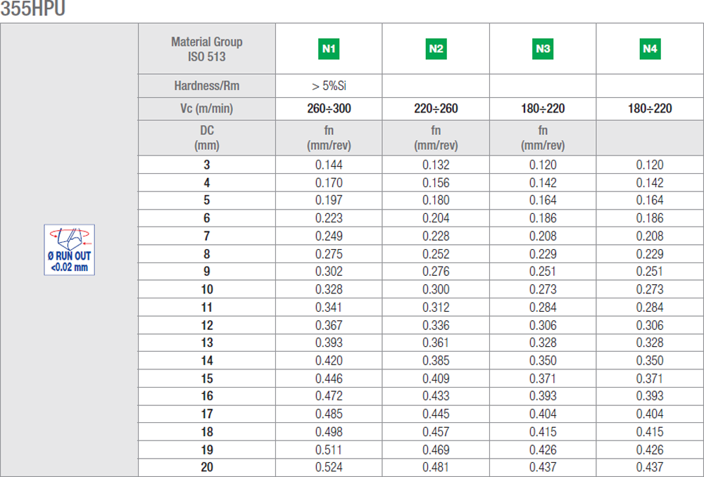Image resolution: width=704 pixels, height=477 pixels.
Task: Select the 'Hardness/Rm' row label
Action: coord(206,86)
